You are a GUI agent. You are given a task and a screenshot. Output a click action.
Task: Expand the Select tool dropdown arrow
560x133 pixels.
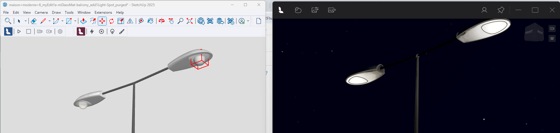[26, 21]
